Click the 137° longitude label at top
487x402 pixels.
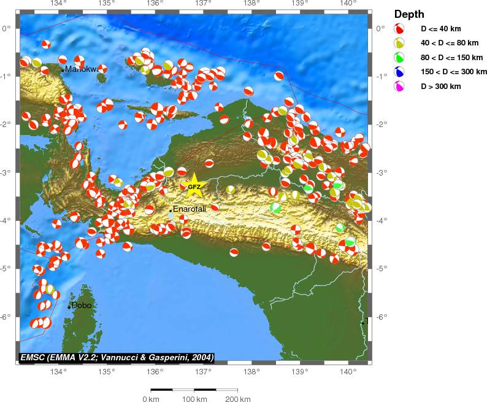click(x=203, y=5)
